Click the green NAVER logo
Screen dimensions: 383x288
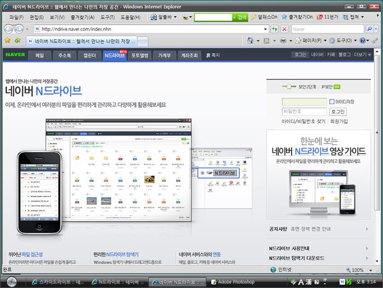point(15,55)
